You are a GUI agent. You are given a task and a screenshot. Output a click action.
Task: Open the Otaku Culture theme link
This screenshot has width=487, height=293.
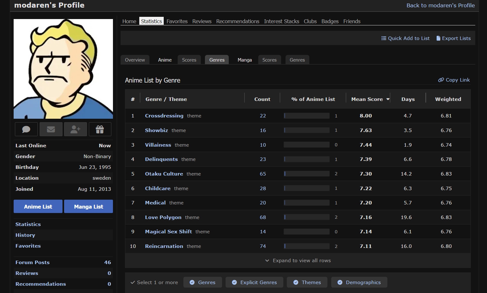(164, 174)
